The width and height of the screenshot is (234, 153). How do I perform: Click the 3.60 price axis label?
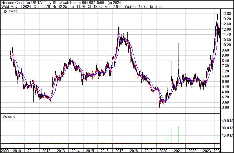226,102
